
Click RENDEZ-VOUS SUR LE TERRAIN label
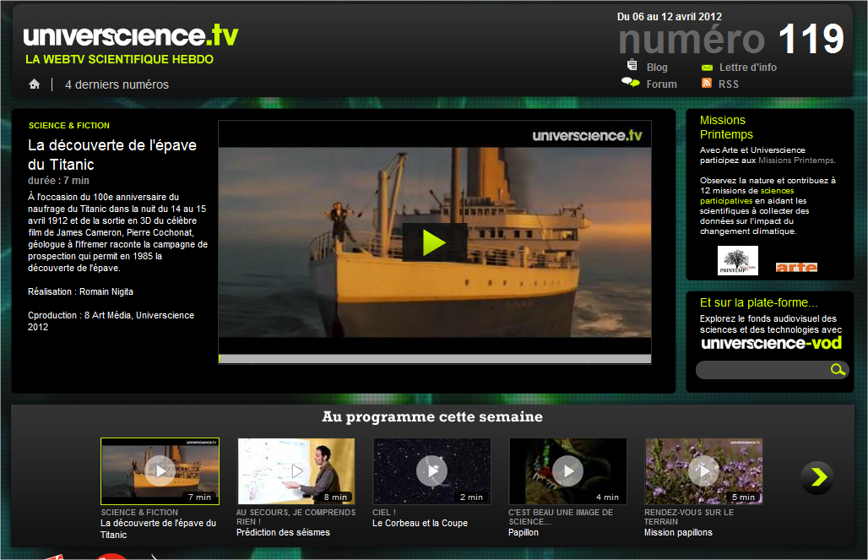(689, 517)
